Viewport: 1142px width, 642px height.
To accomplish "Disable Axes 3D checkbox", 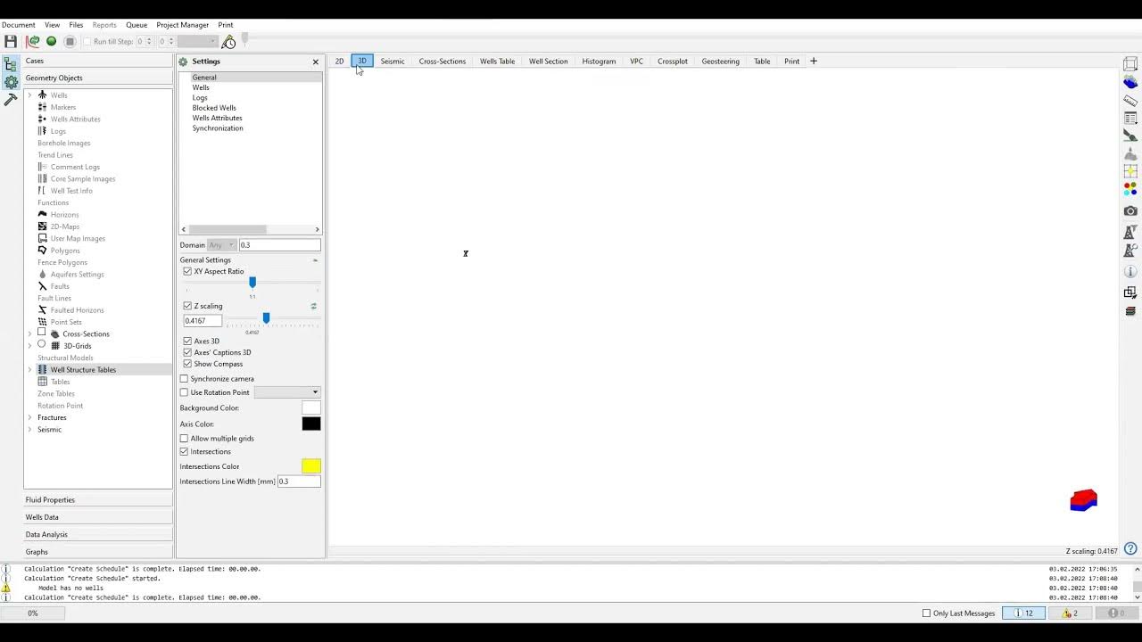I will click(187, 341).
